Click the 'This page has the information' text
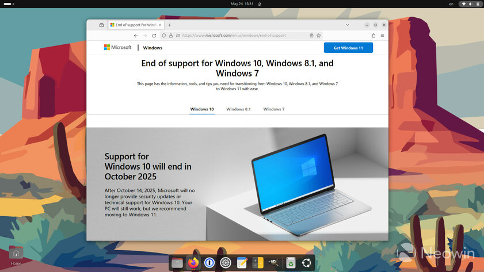 (237, 86)
